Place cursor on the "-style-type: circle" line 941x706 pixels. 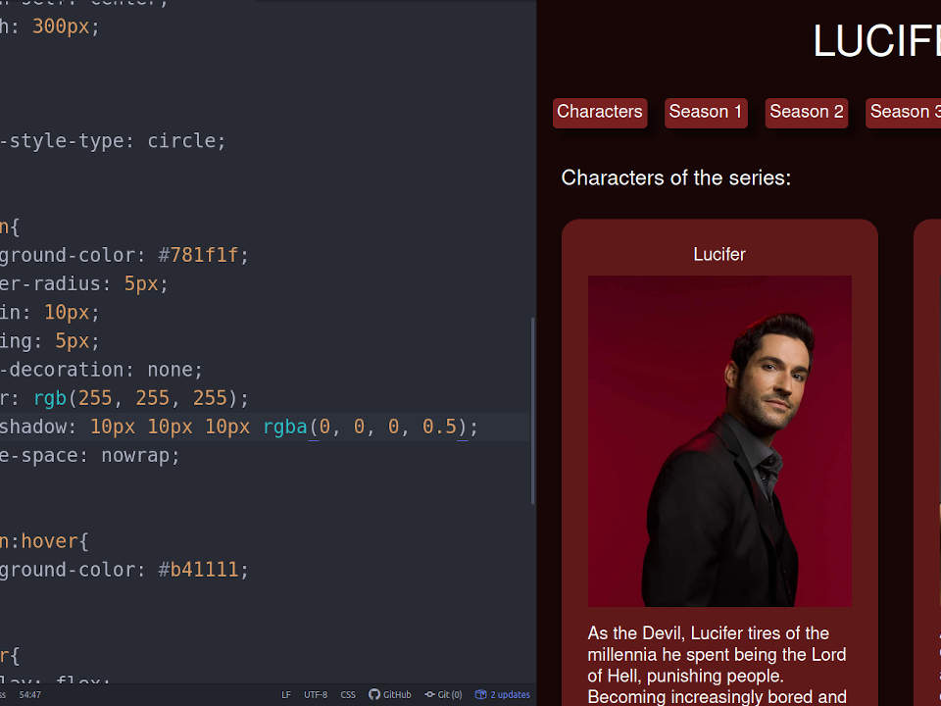(113, 141)
